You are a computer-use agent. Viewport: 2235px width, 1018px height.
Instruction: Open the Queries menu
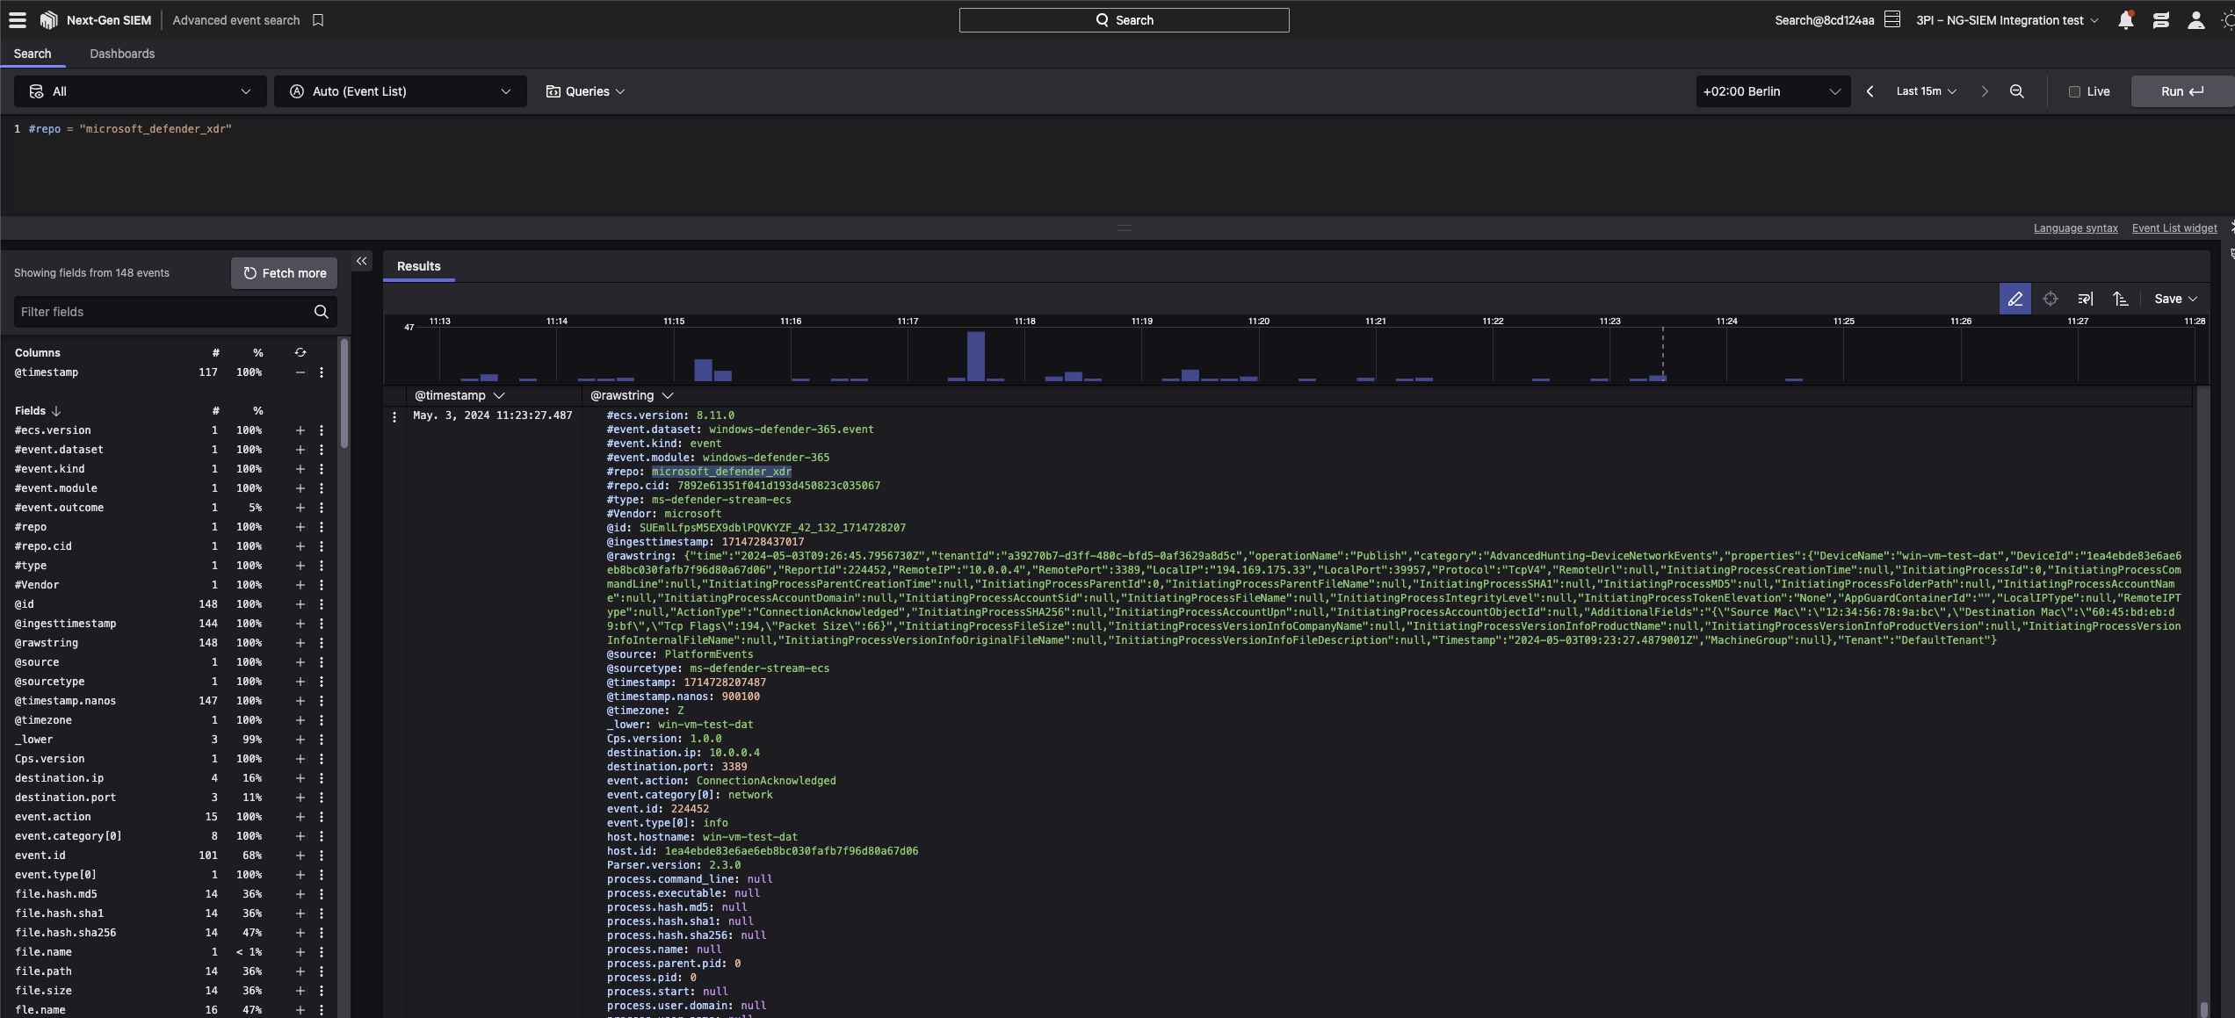point(585,91)
